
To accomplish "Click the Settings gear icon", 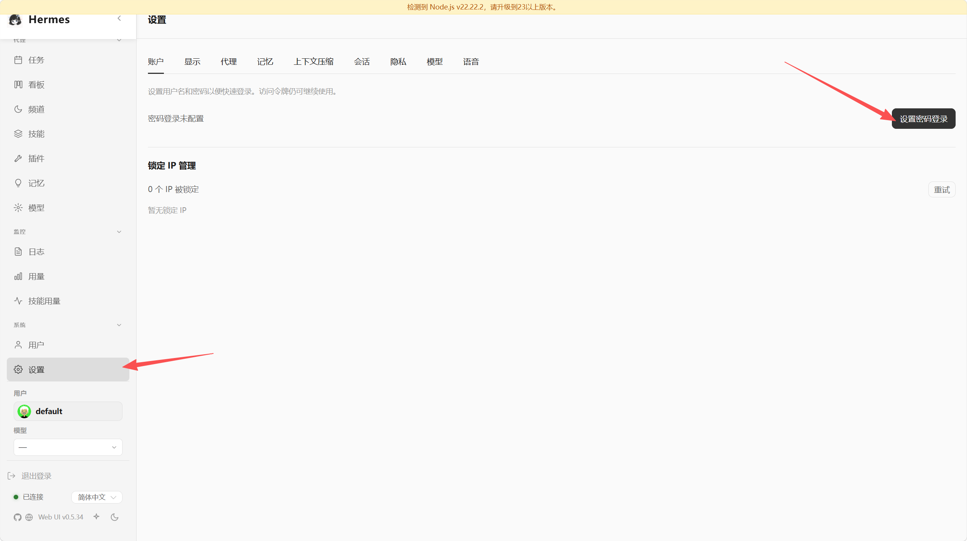I will point(18,369).
